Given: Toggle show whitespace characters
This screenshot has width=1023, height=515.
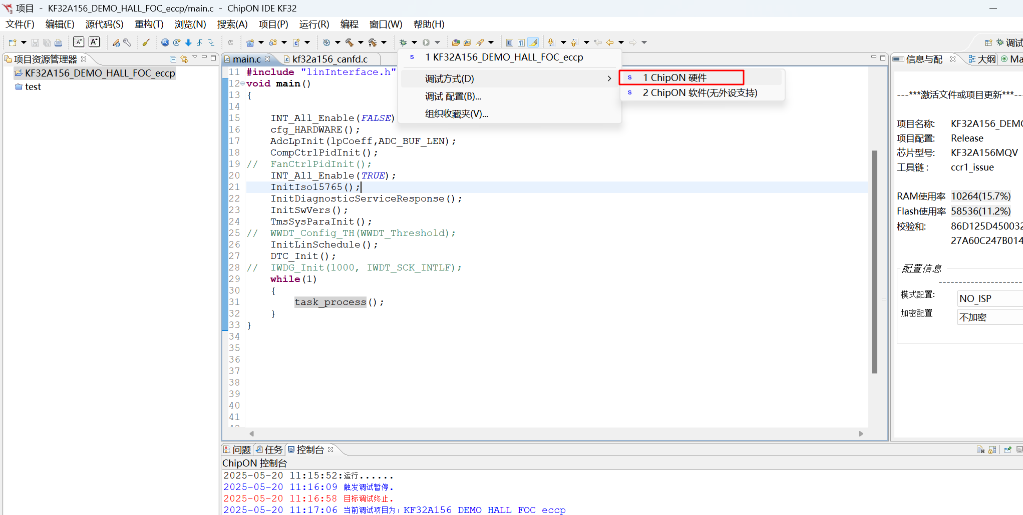Looking at the screenshot, I should pyautogui.click(x=521, y=42).
